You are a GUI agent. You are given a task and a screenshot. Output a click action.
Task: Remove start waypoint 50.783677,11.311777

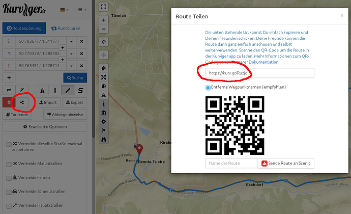tap(81, 41)
